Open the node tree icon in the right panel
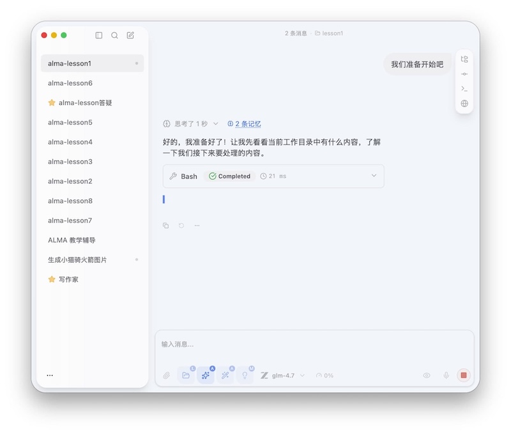Screen dimensions: 511x434 point(464,59)
